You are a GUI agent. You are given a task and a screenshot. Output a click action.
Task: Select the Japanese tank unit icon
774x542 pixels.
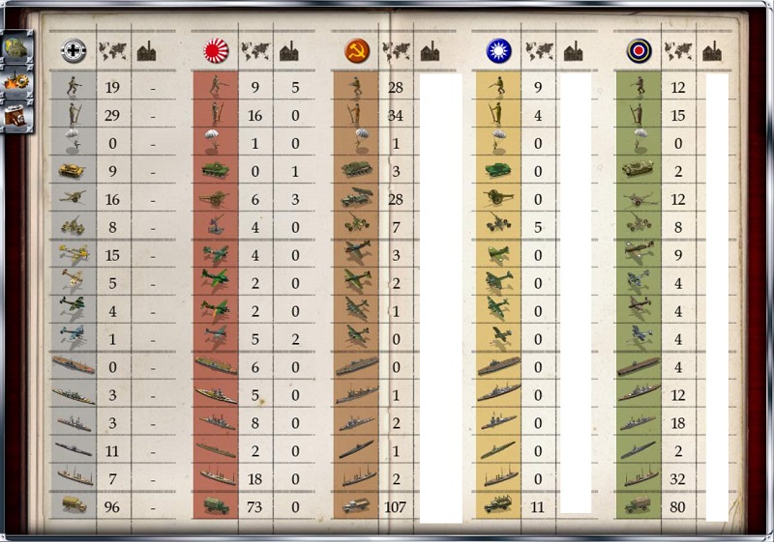(215, 170)
